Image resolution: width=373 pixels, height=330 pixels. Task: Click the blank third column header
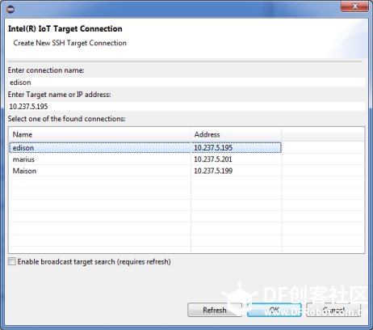[323, 134]
